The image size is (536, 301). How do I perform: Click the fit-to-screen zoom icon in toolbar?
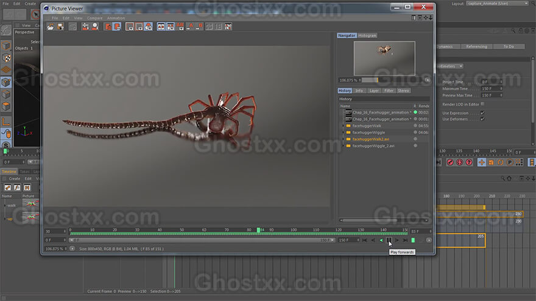tap(130, 27)
